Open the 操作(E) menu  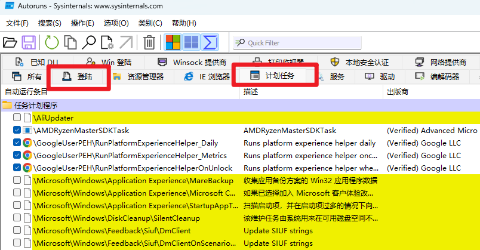pos(82,23)
